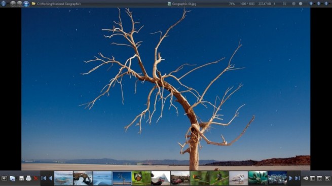Go to the previous image with the left arrow
The image size is (332, 186).
coord(50,178)
